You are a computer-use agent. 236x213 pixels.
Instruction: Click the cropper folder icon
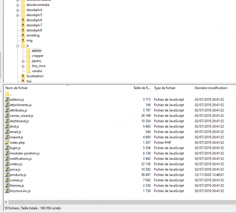[x=29, y=55]
